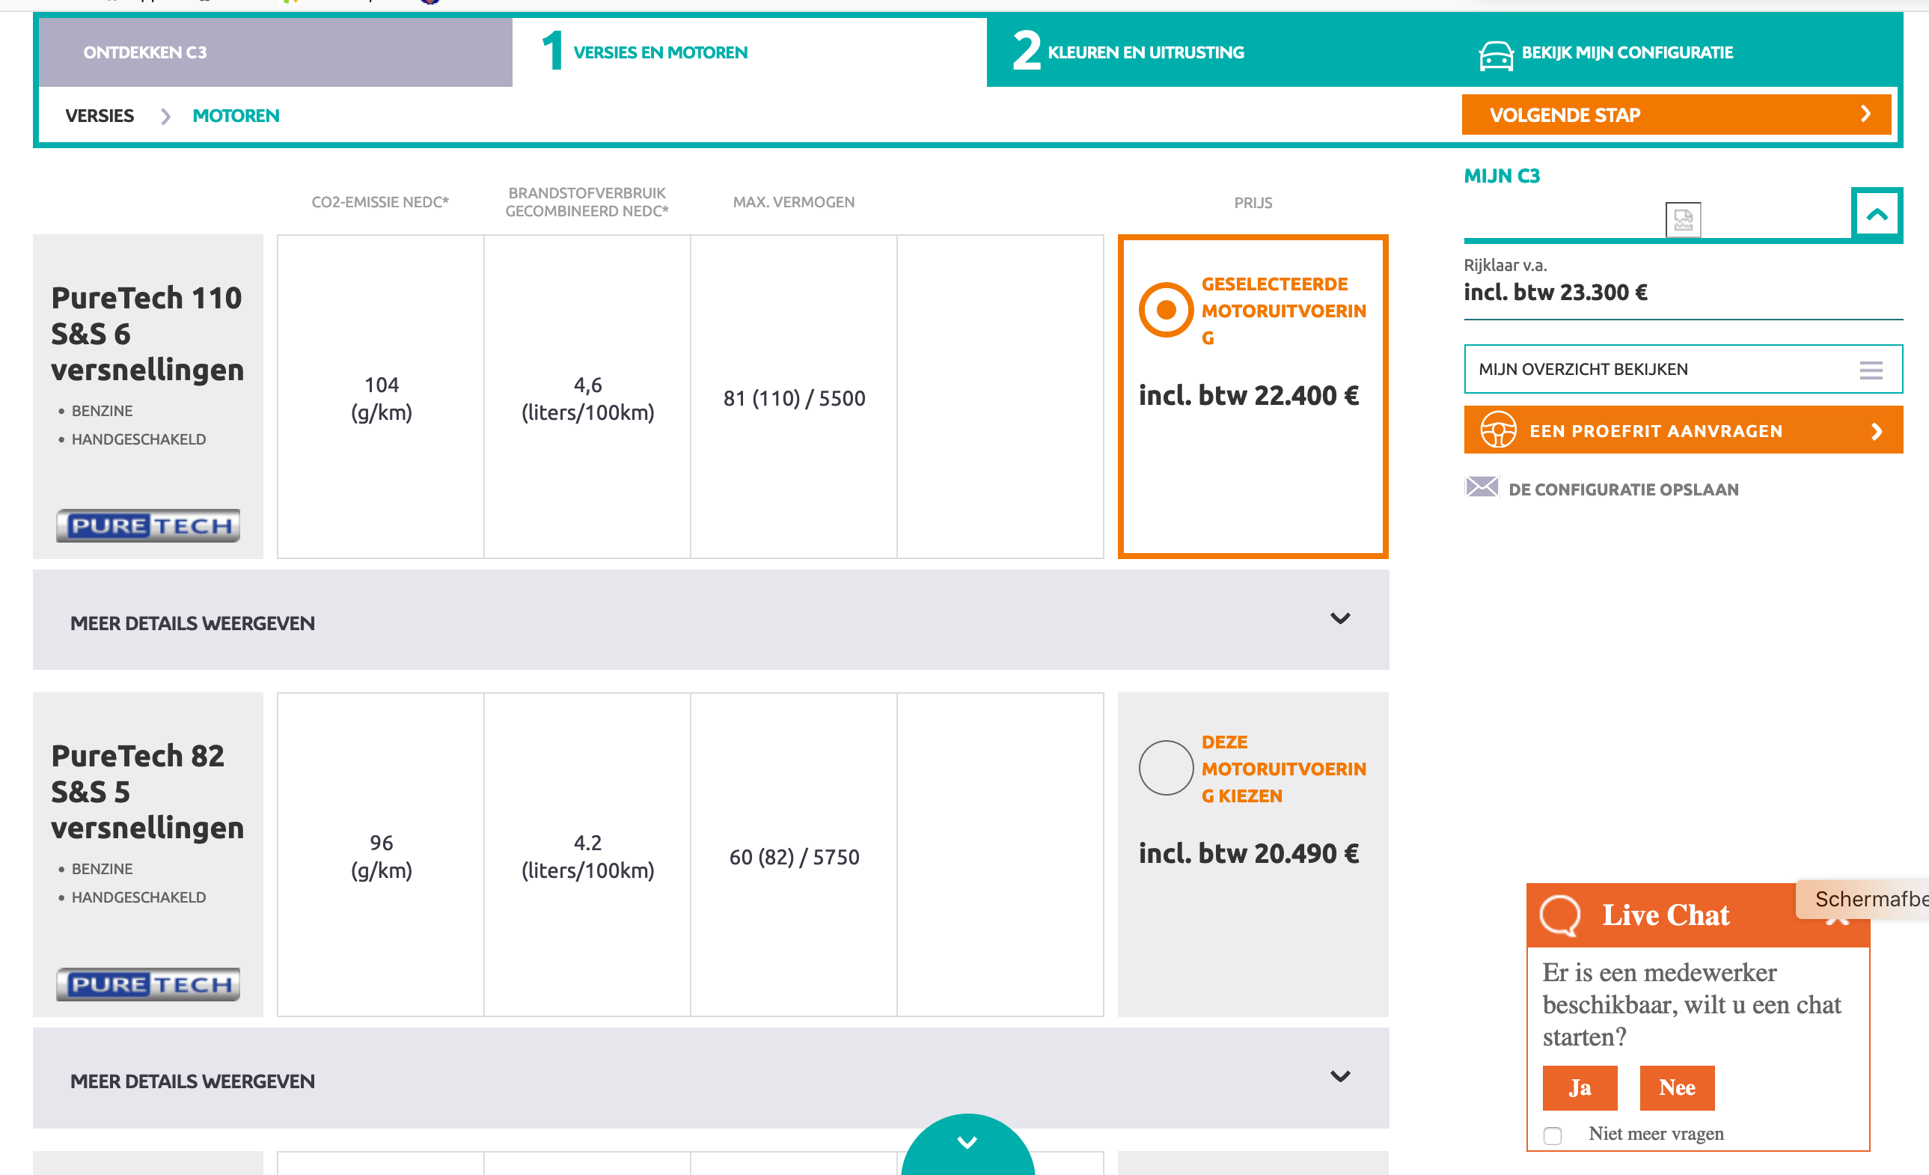
Task: Enable Niet meer vragen in the chat
Action: pyautogui.click(x=1553, y=1133)
